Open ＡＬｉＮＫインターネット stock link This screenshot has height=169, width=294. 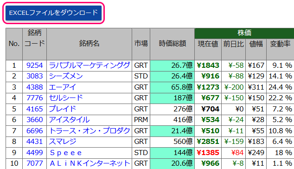[x=89, y=163]
